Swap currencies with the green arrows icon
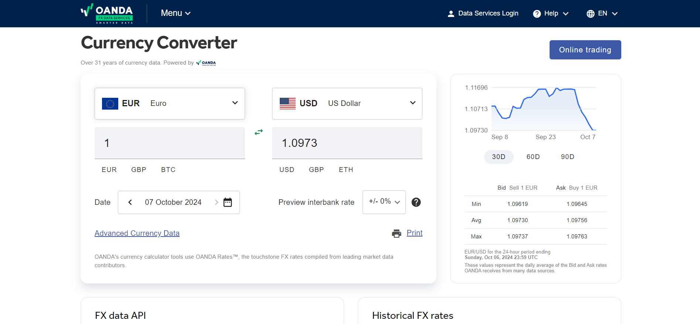Screen dimensions: 700x324 [259, 132]
